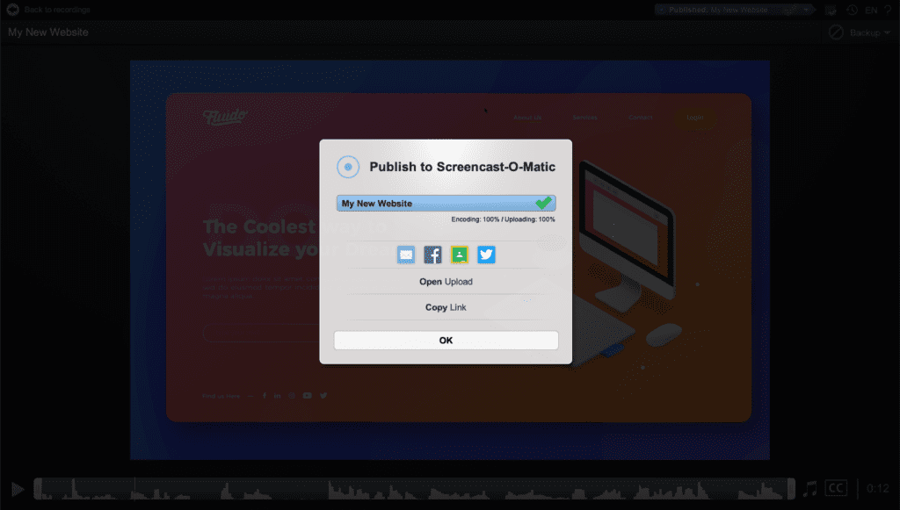Share the upload to Google Classroom

[x=459, y=255]
